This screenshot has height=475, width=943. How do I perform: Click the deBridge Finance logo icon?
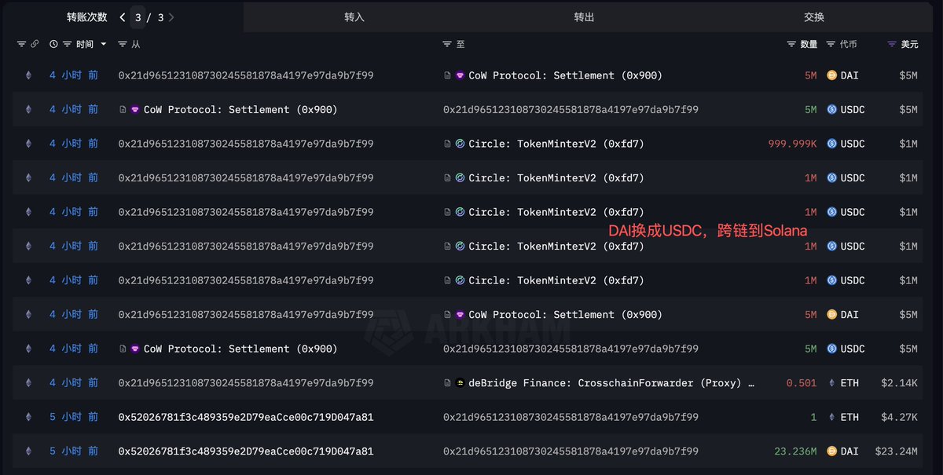point(460,383)
